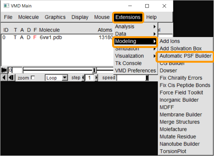The width and height of the screenshot is (214, 156).
Task: Play the animation in reverse
Action: pyautogui.click(x=4, y=78)
